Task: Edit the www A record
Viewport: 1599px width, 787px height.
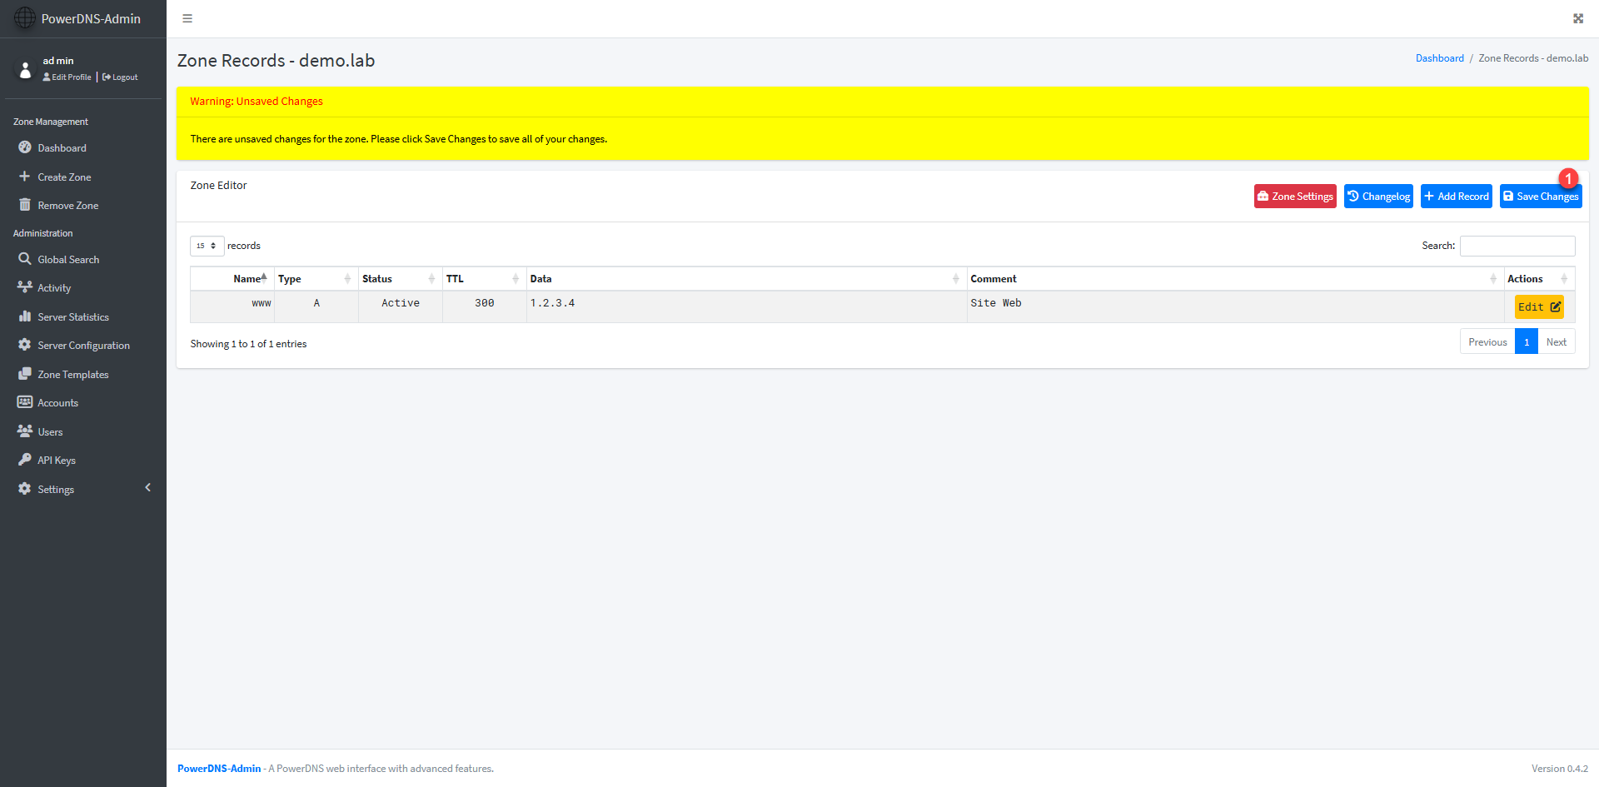Action: (1538, 307)
